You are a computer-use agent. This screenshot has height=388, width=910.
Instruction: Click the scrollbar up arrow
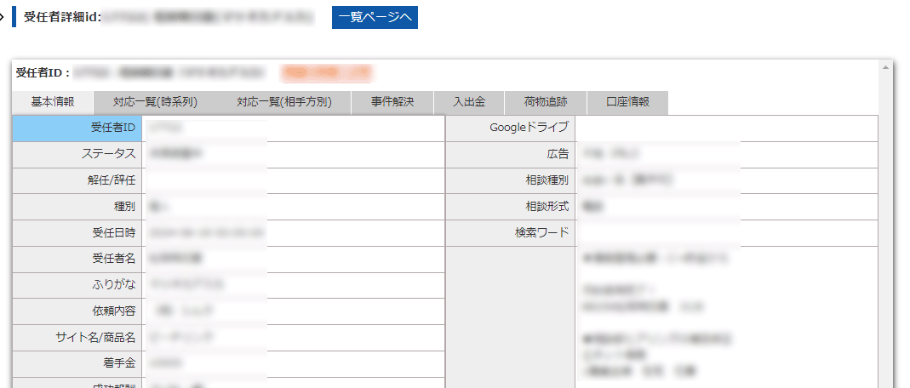pyautogui.click(x=885, y=67)
